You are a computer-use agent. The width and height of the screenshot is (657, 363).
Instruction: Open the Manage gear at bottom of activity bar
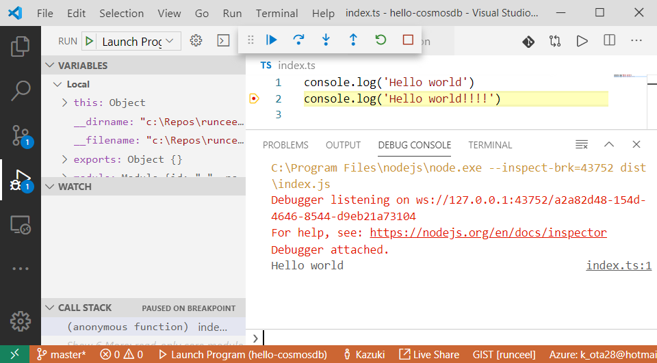20,321
